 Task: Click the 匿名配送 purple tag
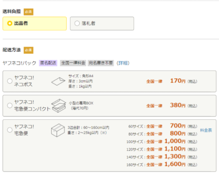click(48, 63)
